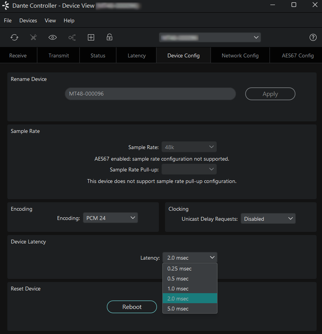The width and height of the screenshot is (322, 334).
Task: Switch to the Network Config tab
Action: [240, 55]
